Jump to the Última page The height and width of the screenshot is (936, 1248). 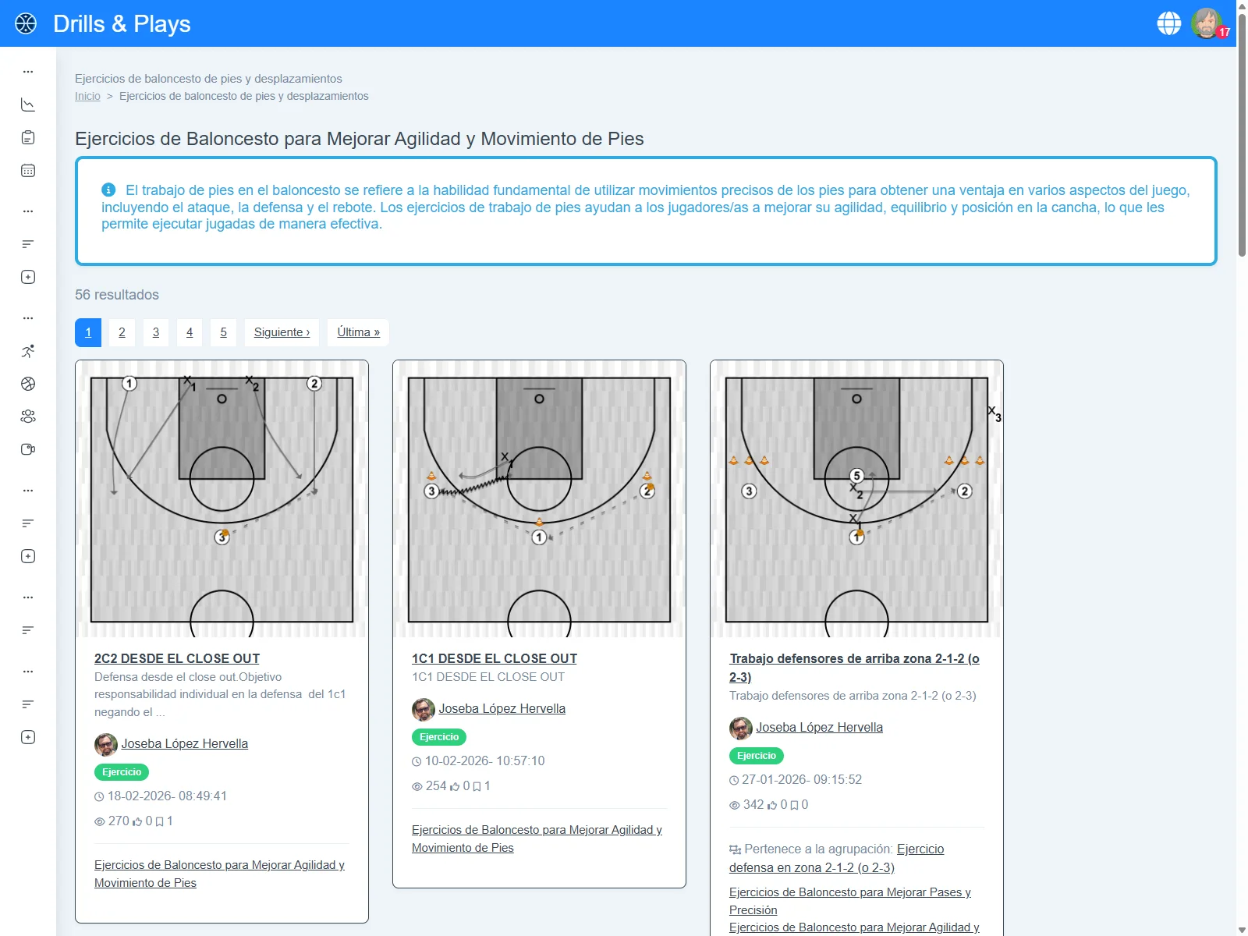358,332
